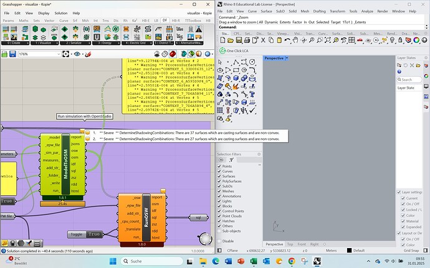430x268 pixels.
Task: Click the One Click LCA toolbar button
Action: [234, 50]
